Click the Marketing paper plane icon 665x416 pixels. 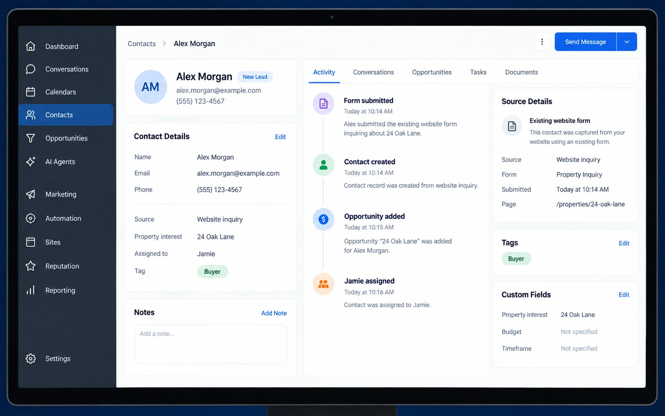click(x=31, y=194)
